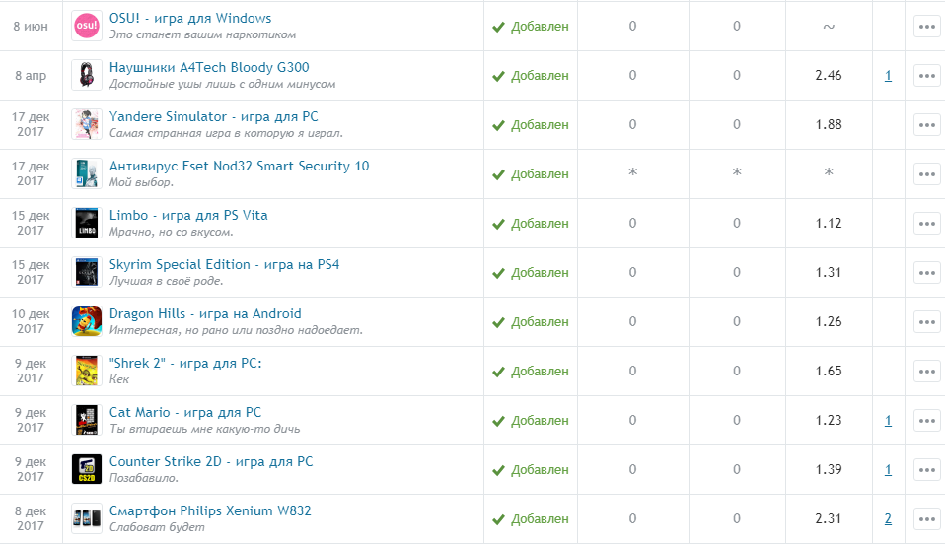
Task: Open comment count 2 for Philips Xenium W832
Action: point(888,518)
